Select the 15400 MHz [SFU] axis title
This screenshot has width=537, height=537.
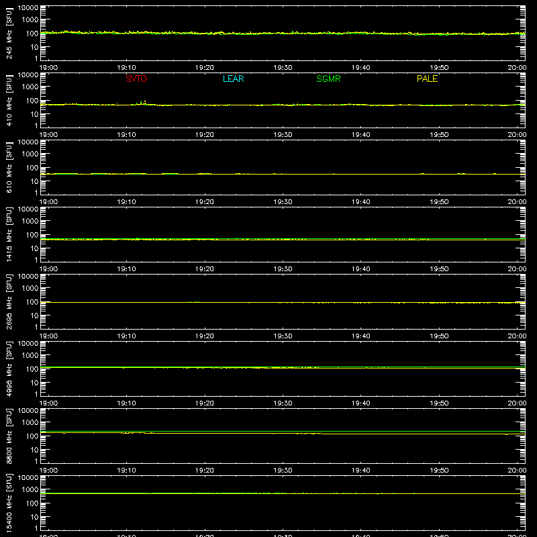(9, 503)
